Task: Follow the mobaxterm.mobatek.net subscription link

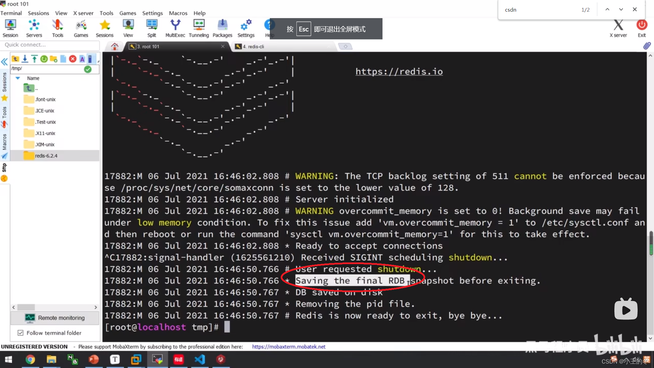Action: tap(289, 346)
